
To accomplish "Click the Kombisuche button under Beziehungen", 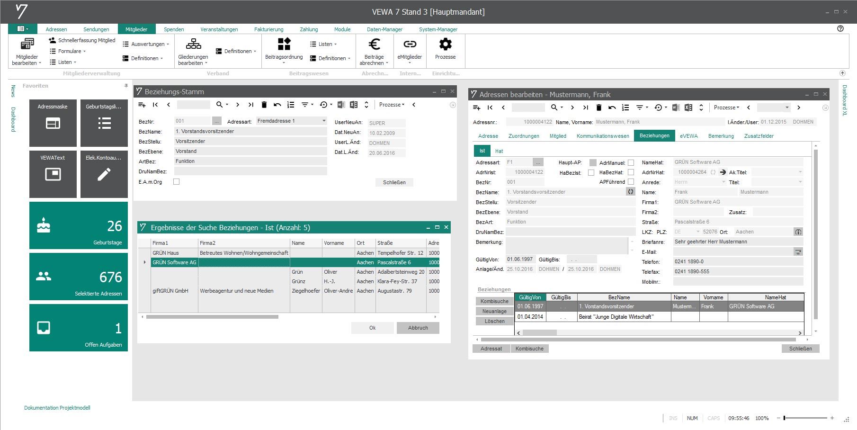I will [494, 301].
